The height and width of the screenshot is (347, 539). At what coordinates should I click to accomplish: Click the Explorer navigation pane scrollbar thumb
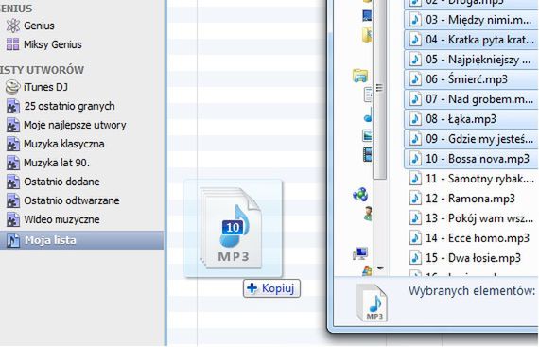pos(379,89)
